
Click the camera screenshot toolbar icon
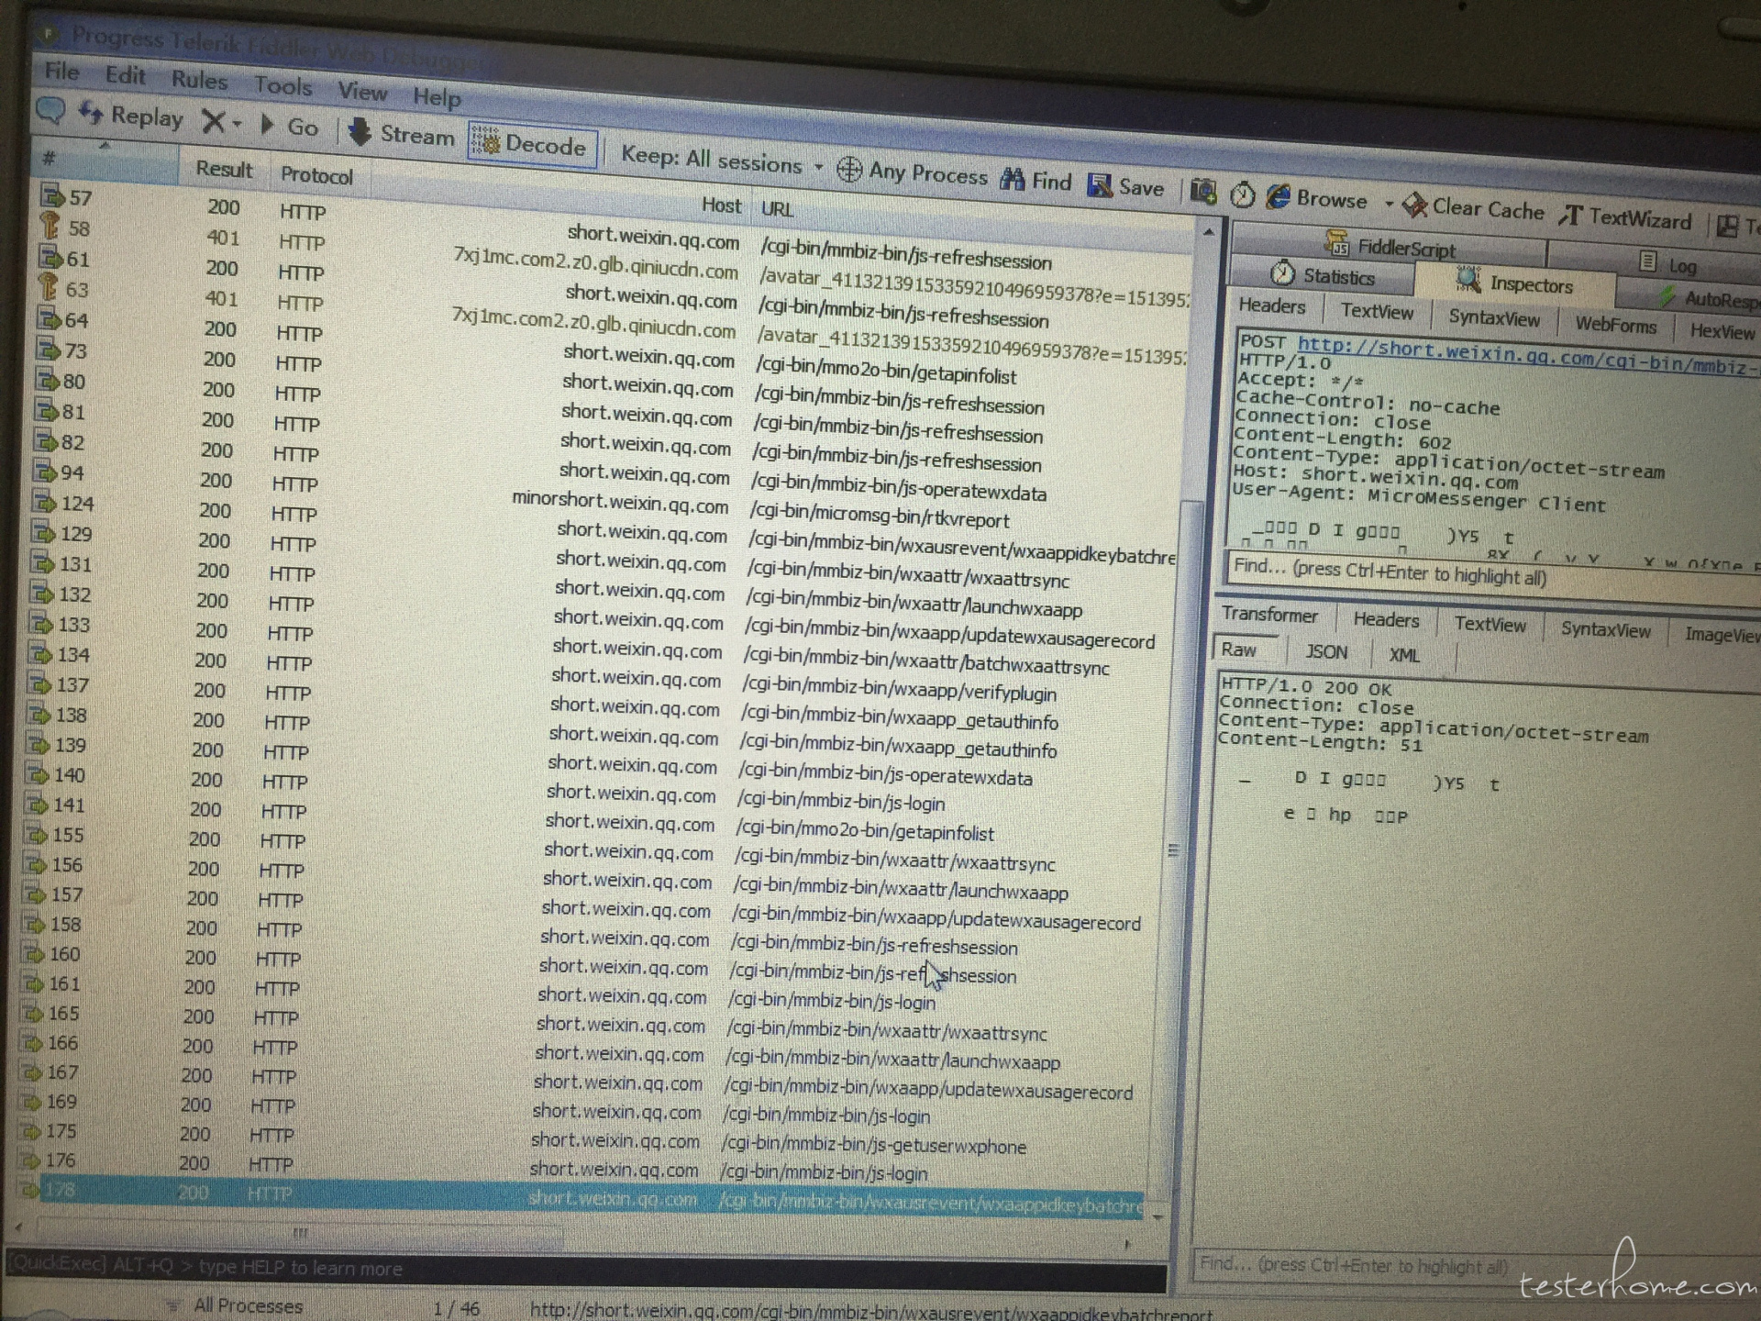point(1203,191)
